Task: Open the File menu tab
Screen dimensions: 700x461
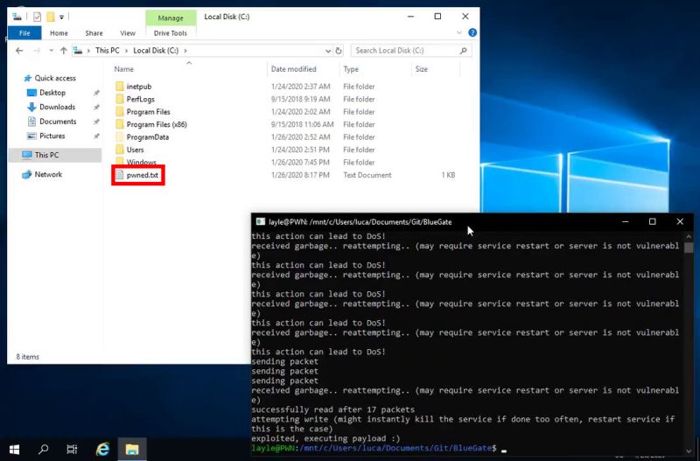Action: [24, 33]
